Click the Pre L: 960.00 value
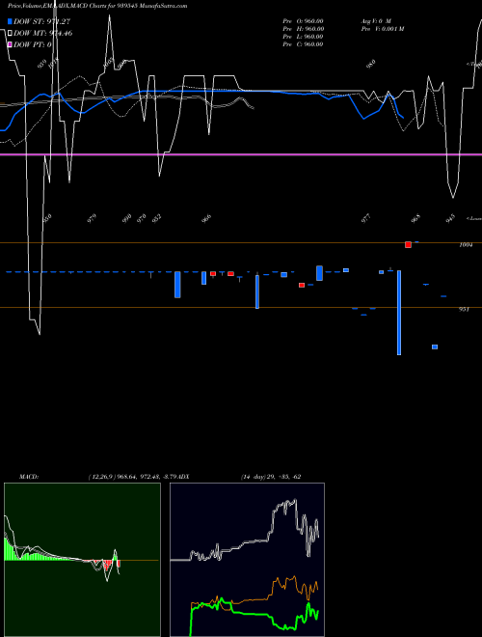The height and width of the screenshot is (637, 482). (x=303, y=37)
